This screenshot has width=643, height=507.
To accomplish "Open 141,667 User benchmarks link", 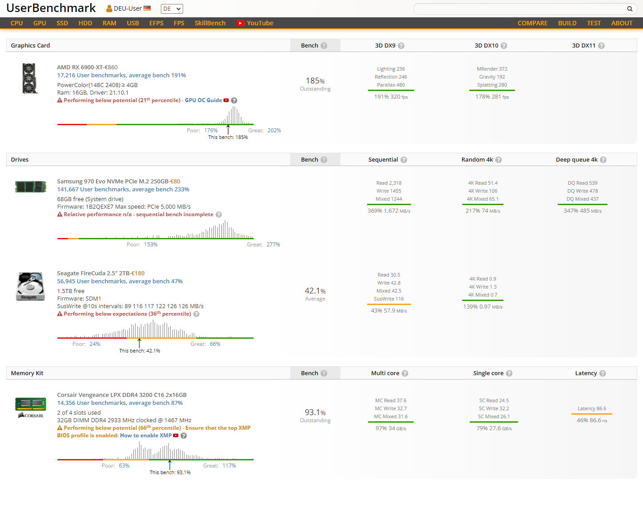I will click(123, 190).
